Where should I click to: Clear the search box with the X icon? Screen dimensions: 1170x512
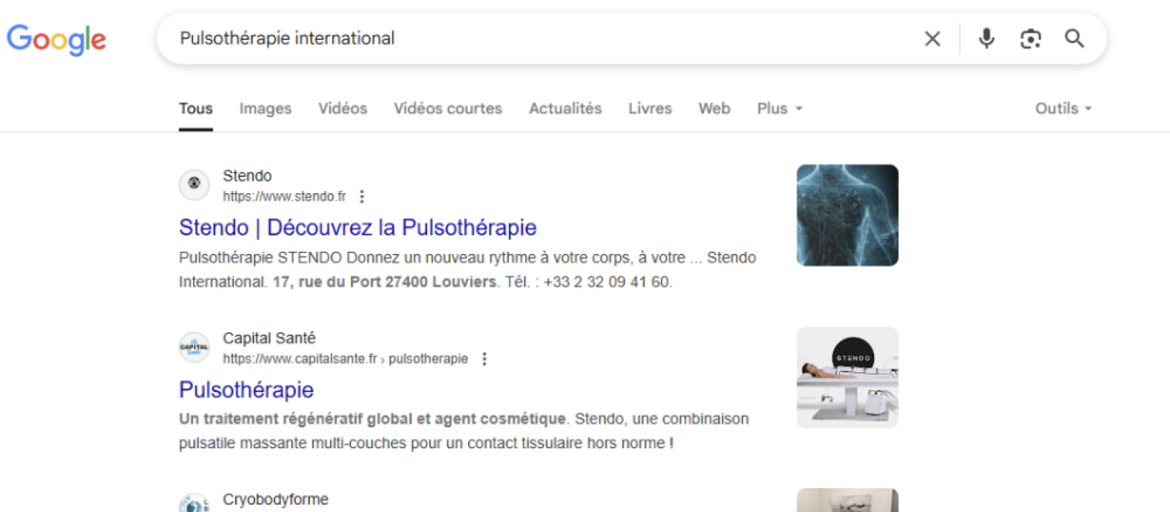[932, 39]
